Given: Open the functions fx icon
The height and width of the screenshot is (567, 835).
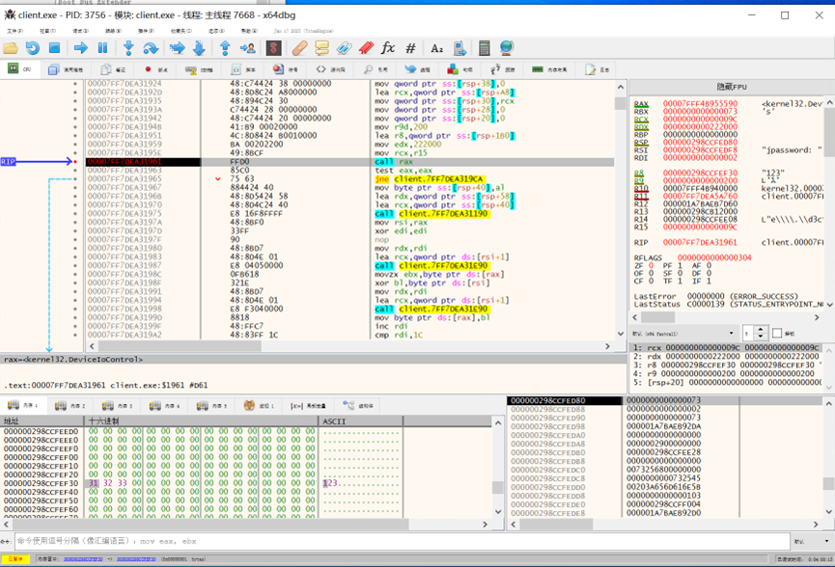Looking at the screenshot, I should [x=388, y=47].
